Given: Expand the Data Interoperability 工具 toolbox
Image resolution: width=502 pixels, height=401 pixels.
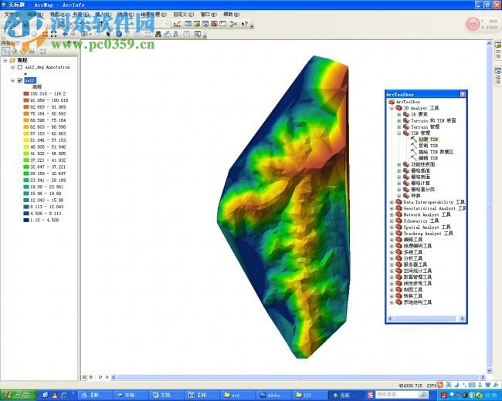Looking at the screenshot, I should click(x=392, y=202).
